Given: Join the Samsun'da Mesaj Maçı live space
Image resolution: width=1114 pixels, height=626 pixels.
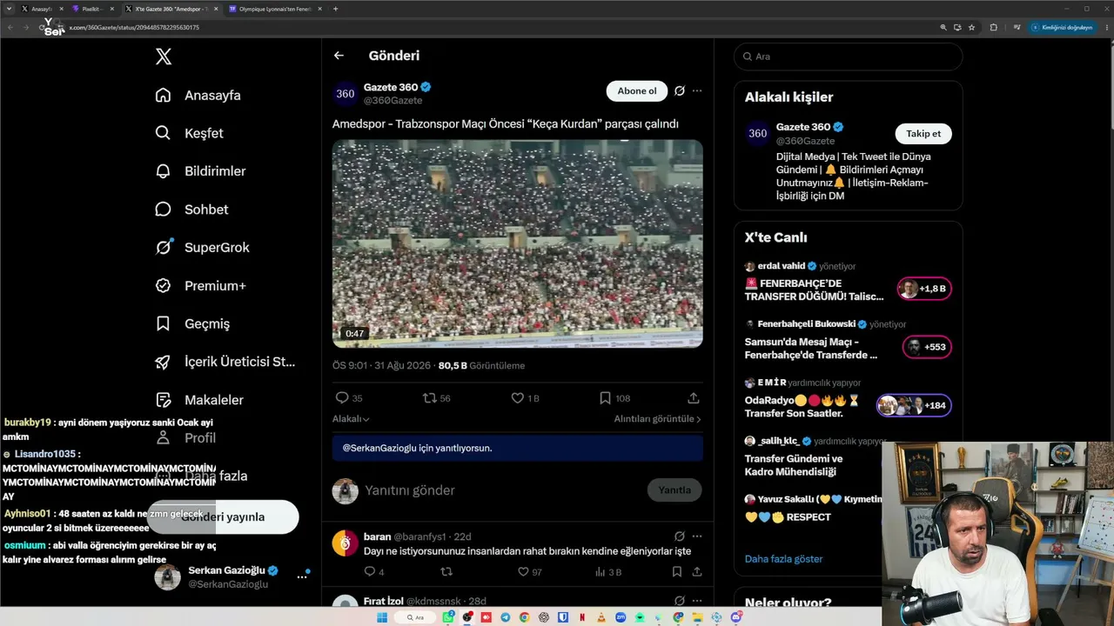Looking at the screenshot, I should pyautogui.click(x=927, y=347).
